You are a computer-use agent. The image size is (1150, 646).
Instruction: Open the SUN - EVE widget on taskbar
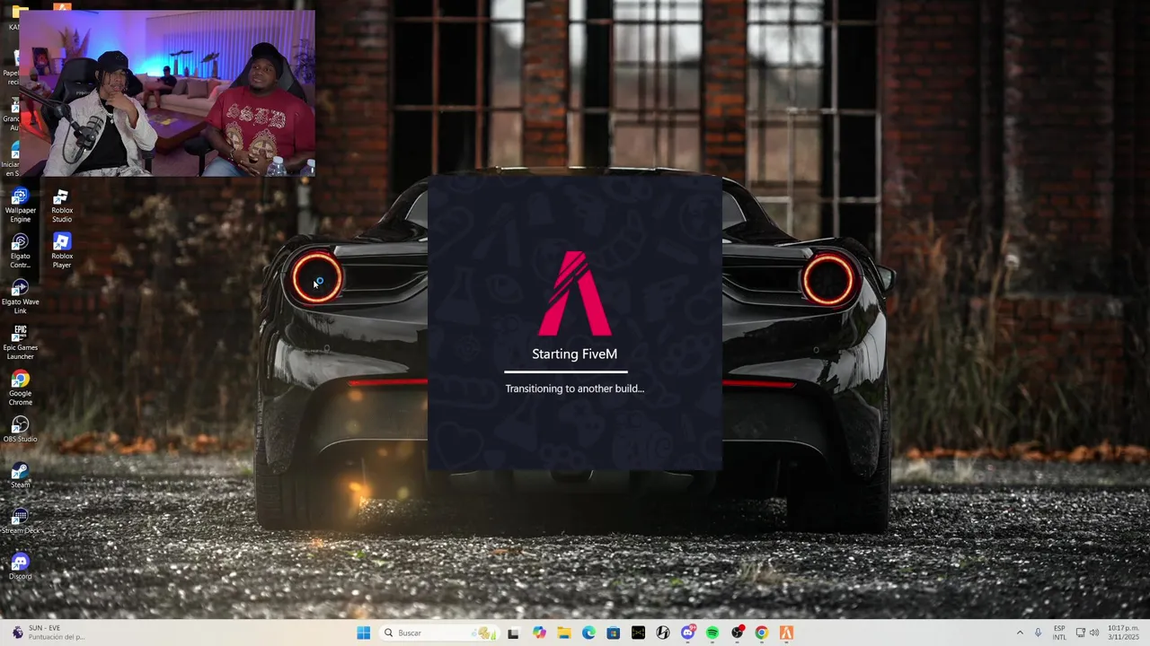49,633
